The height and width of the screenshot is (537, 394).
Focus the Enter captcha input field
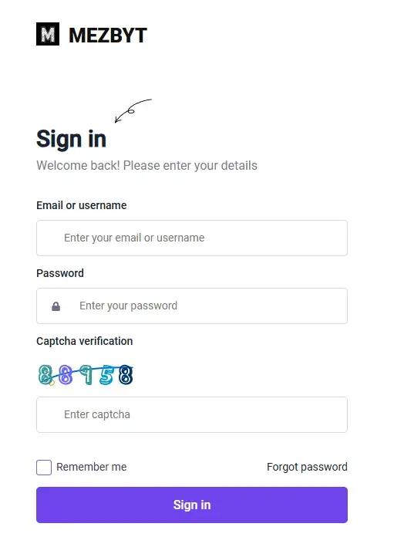[192, 415]
